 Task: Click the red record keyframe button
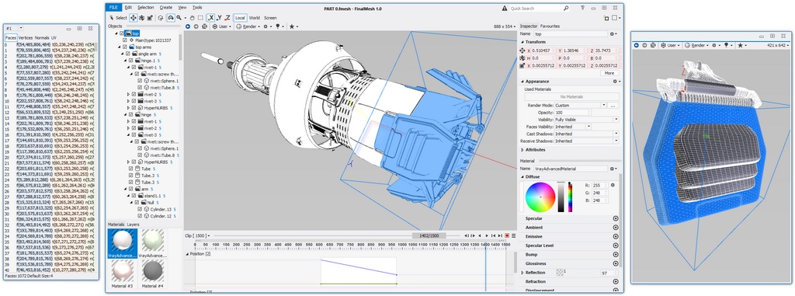coord(506,235)
